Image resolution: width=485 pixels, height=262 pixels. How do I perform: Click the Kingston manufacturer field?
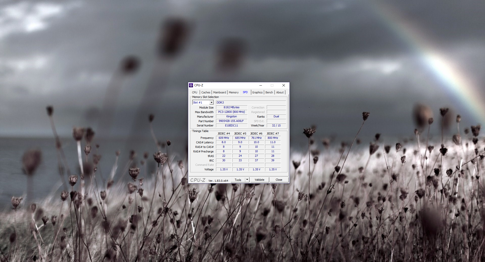231,117
